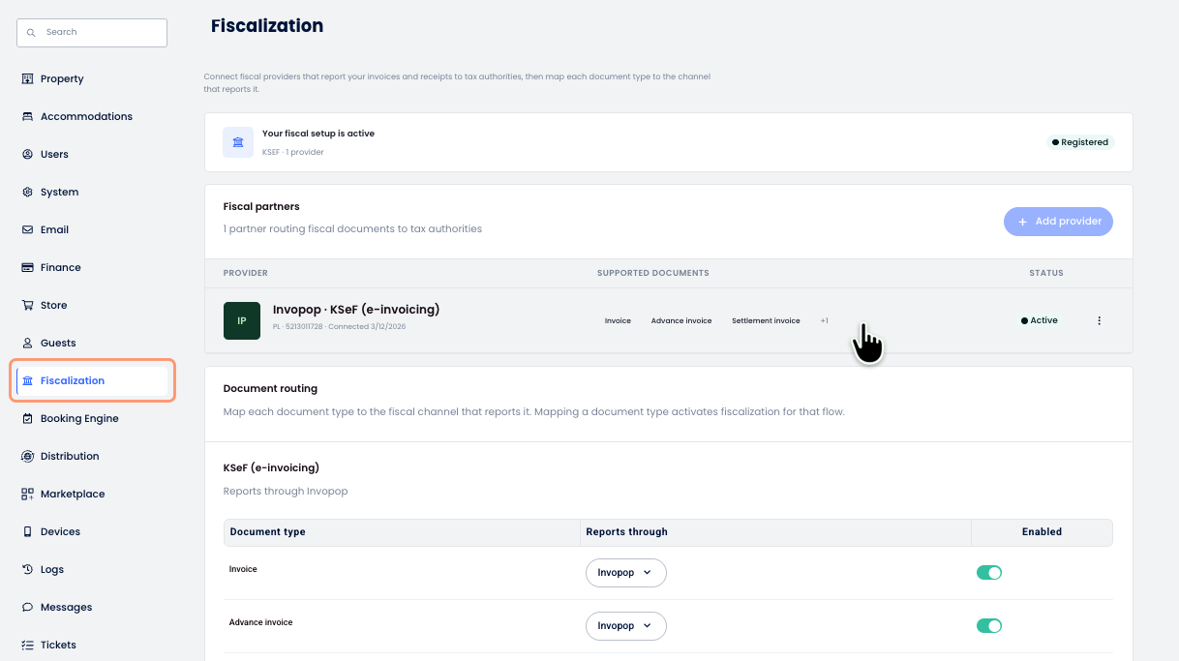Go to Finance in sidebar
Image resolution: width=1179 pixels, height=661 pixels.
60,267
